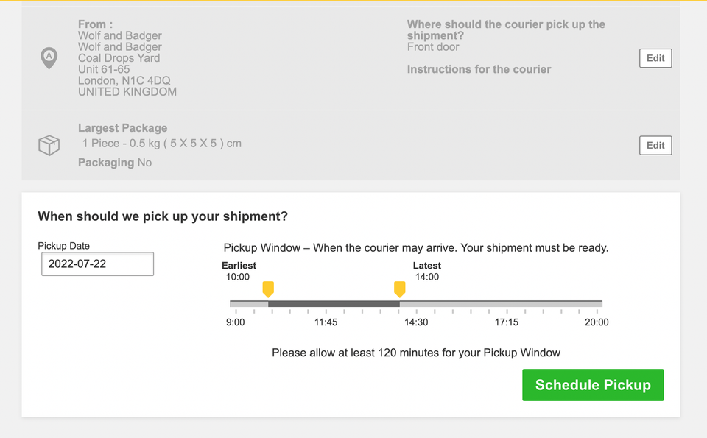Select the 17:15 timeline label
707x438 pixels.
[x=507, y=322]
